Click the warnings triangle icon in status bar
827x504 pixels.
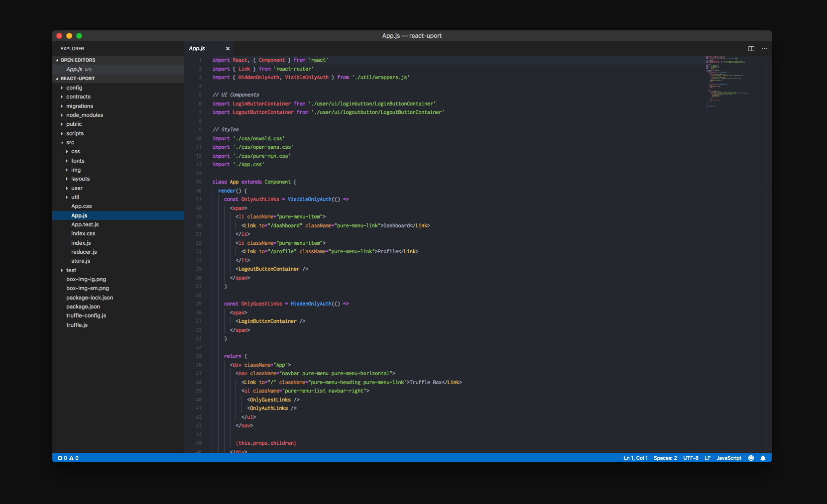(72, 458)
